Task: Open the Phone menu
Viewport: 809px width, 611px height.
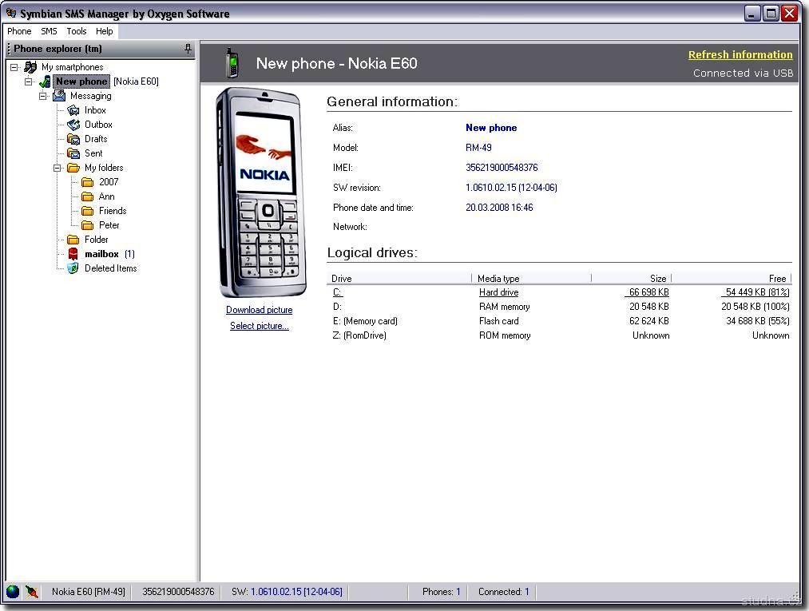Action: pyautogui.click(x=19, y=31)
